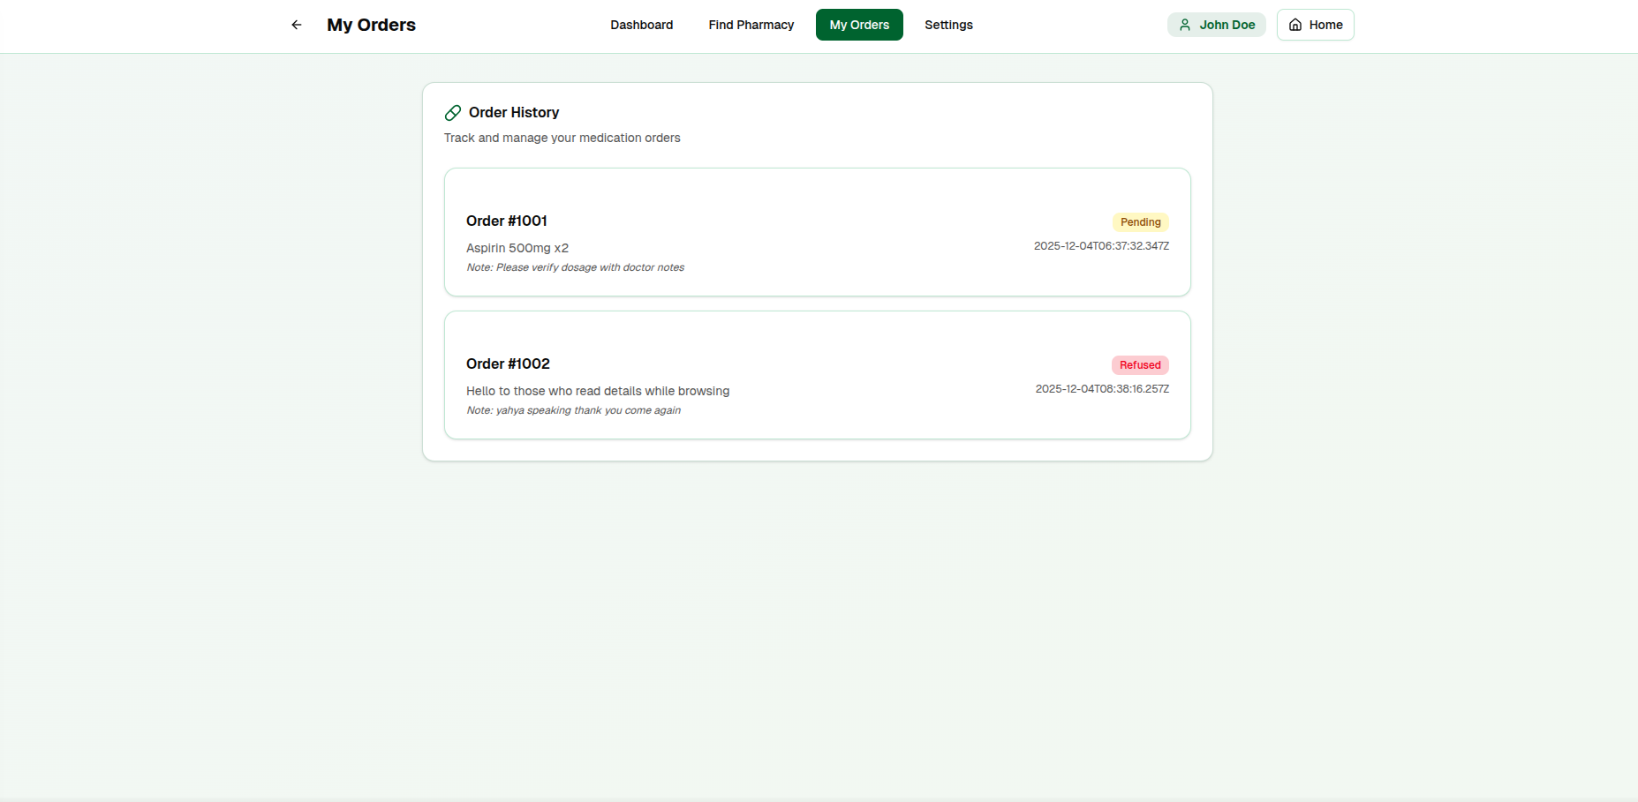Image resolution: width=1638 pixels, height=802 pixels.
Task: Open the Dashboard navigation item
Action: coord(641,25)
